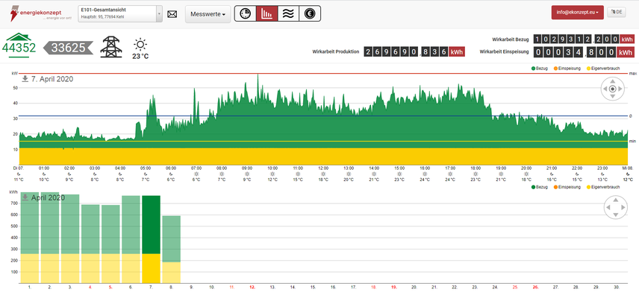
Task: Expand the Messwerte dropdown menu
Action: pyautogui.click(x=208, y=13)
